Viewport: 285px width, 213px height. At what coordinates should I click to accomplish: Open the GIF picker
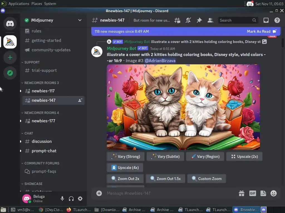[x=252, y=193]
